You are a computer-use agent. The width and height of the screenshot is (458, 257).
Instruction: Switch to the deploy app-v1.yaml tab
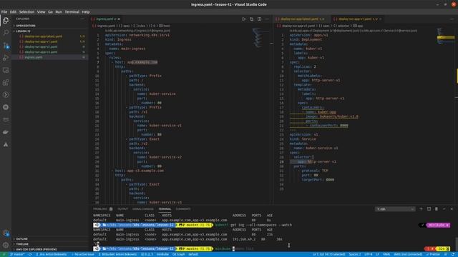pyautogui.click(x=357, y=19)
